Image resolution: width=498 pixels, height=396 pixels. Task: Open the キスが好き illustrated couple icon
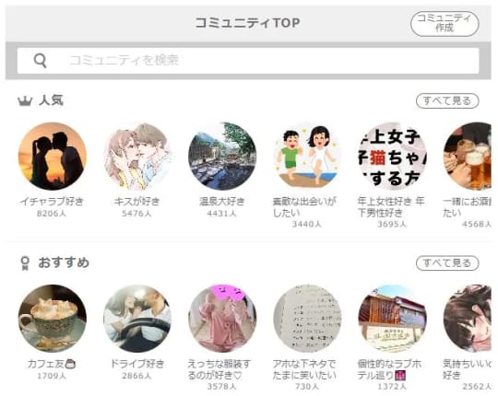[x=137, y=156]
